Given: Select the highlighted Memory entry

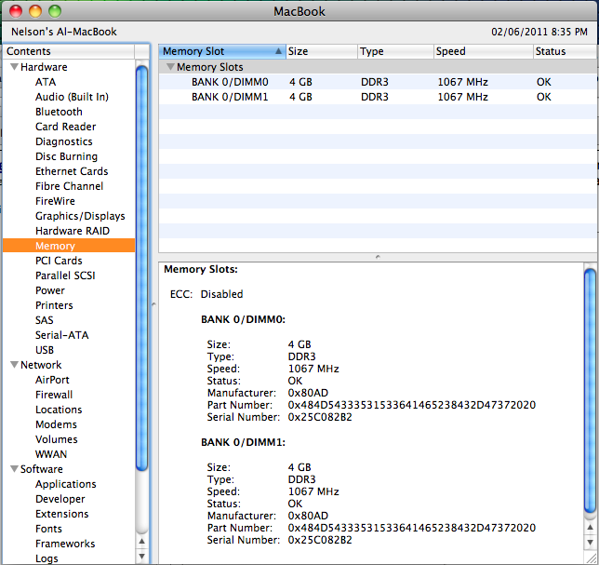Looking at the screenshot, I should click(x=69, y=246).
